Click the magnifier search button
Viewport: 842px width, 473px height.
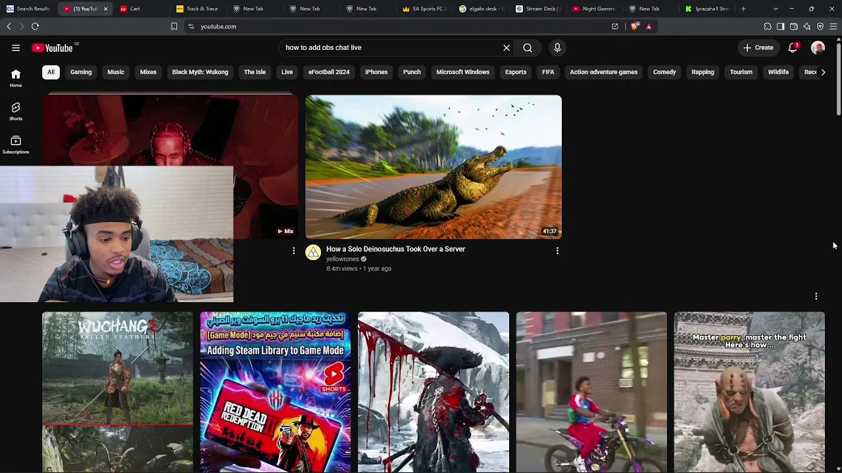pyautogui.click(x=528, y=47)
